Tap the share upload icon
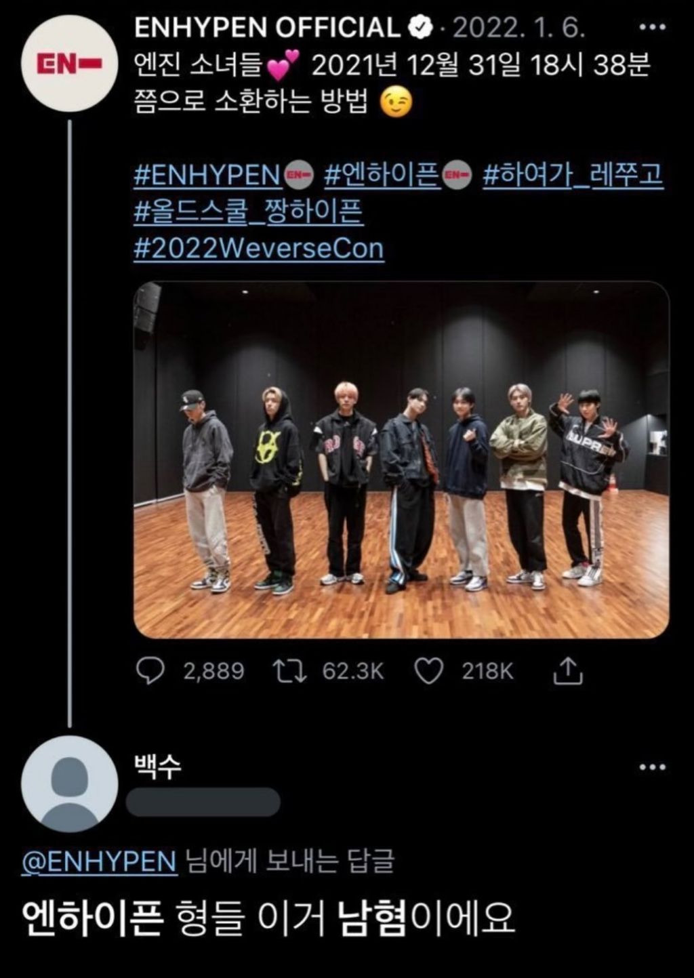Viewport: 694px width, 978px height. pyautogui.click(x=567, y=671)
